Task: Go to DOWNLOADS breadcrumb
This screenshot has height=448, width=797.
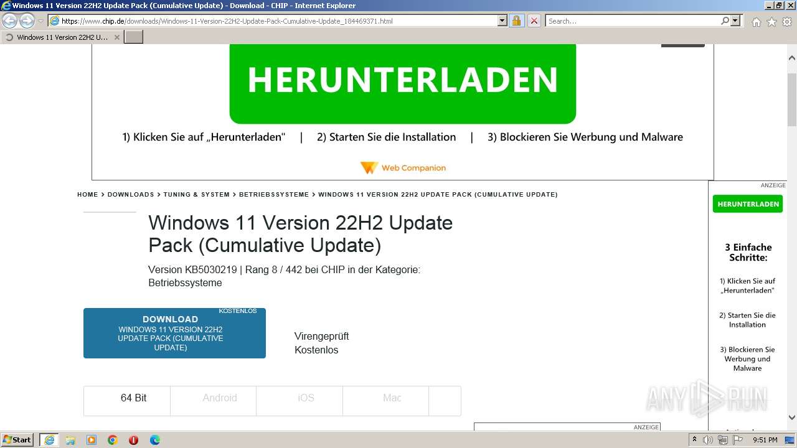Action: pos(131,195)
